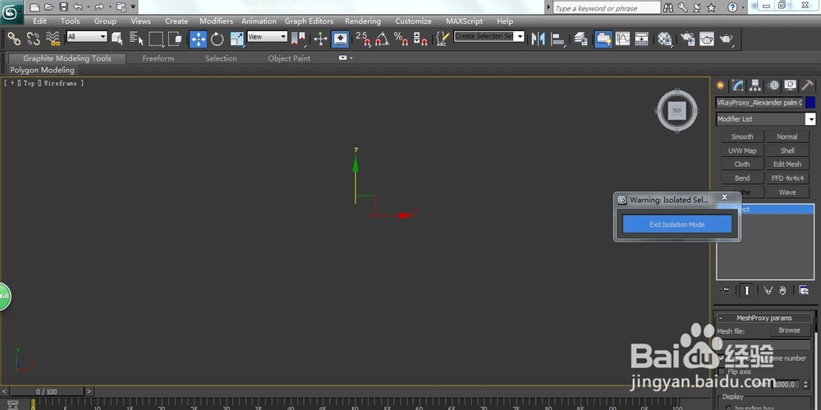821x410 pixels.
Task: Click the keyword search input field
Action: coord(607,8)
